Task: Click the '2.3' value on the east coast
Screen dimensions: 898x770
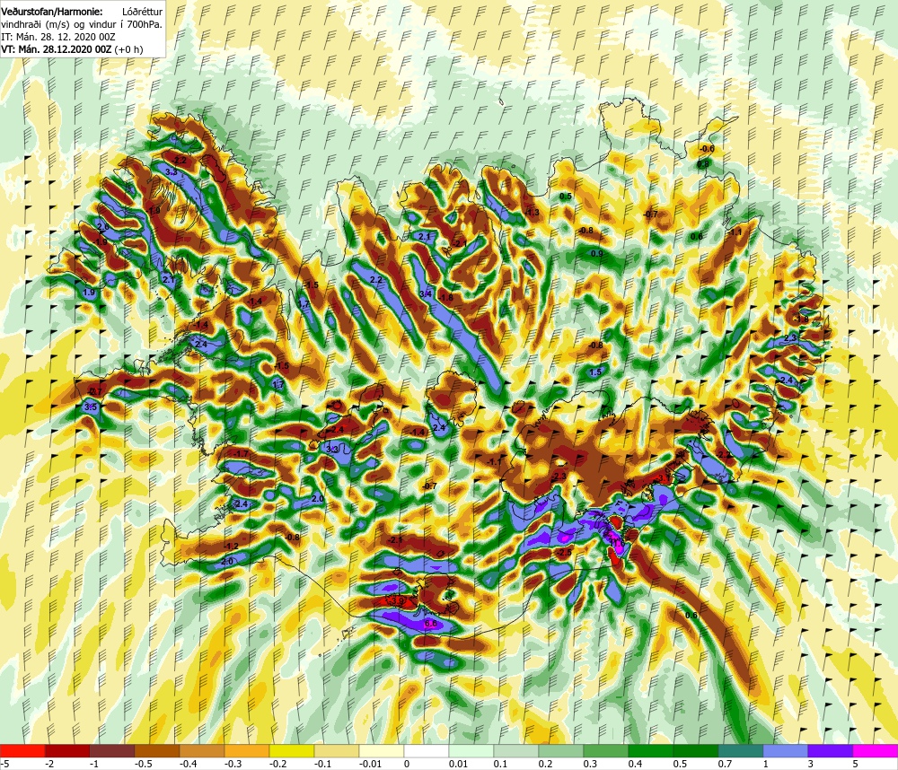Action: pyautogui.click(x=789, y=338)
